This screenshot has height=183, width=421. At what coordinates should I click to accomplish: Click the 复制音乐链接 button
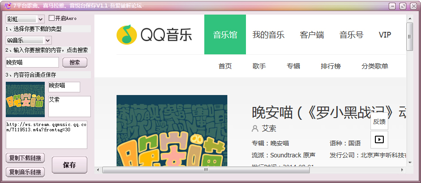pos(25,172)
